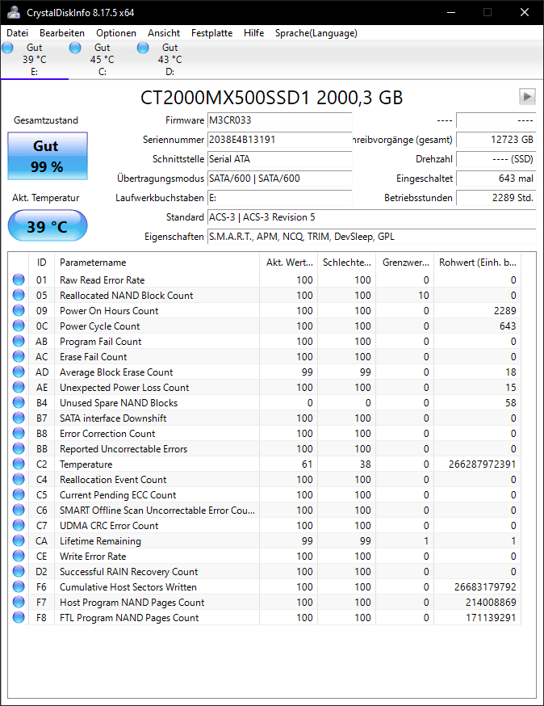Click the Eigenschaften field with S.M.A.R.T., APM
Image resolution: width=544 pixels, height=706 pixels.
(371, 237)
